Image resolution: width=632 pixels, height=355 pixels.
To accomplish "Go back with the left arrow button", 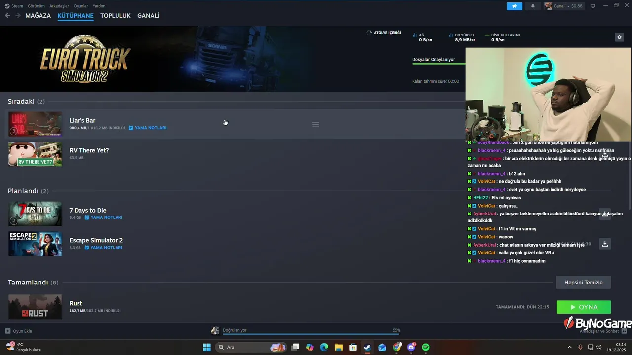I will [7, 16].
